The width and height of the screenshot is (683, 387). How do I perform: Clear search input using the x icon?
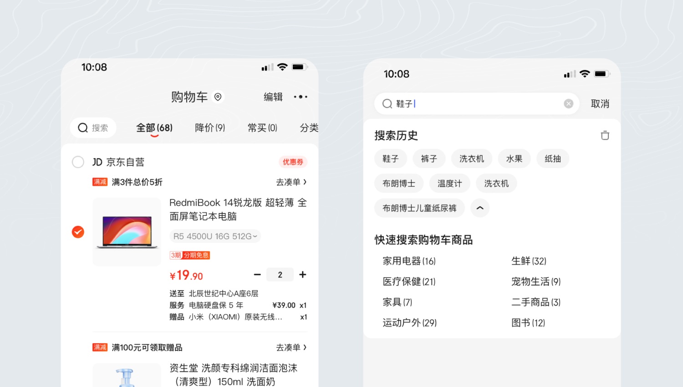pyautogui.click(x=568, y=103)
